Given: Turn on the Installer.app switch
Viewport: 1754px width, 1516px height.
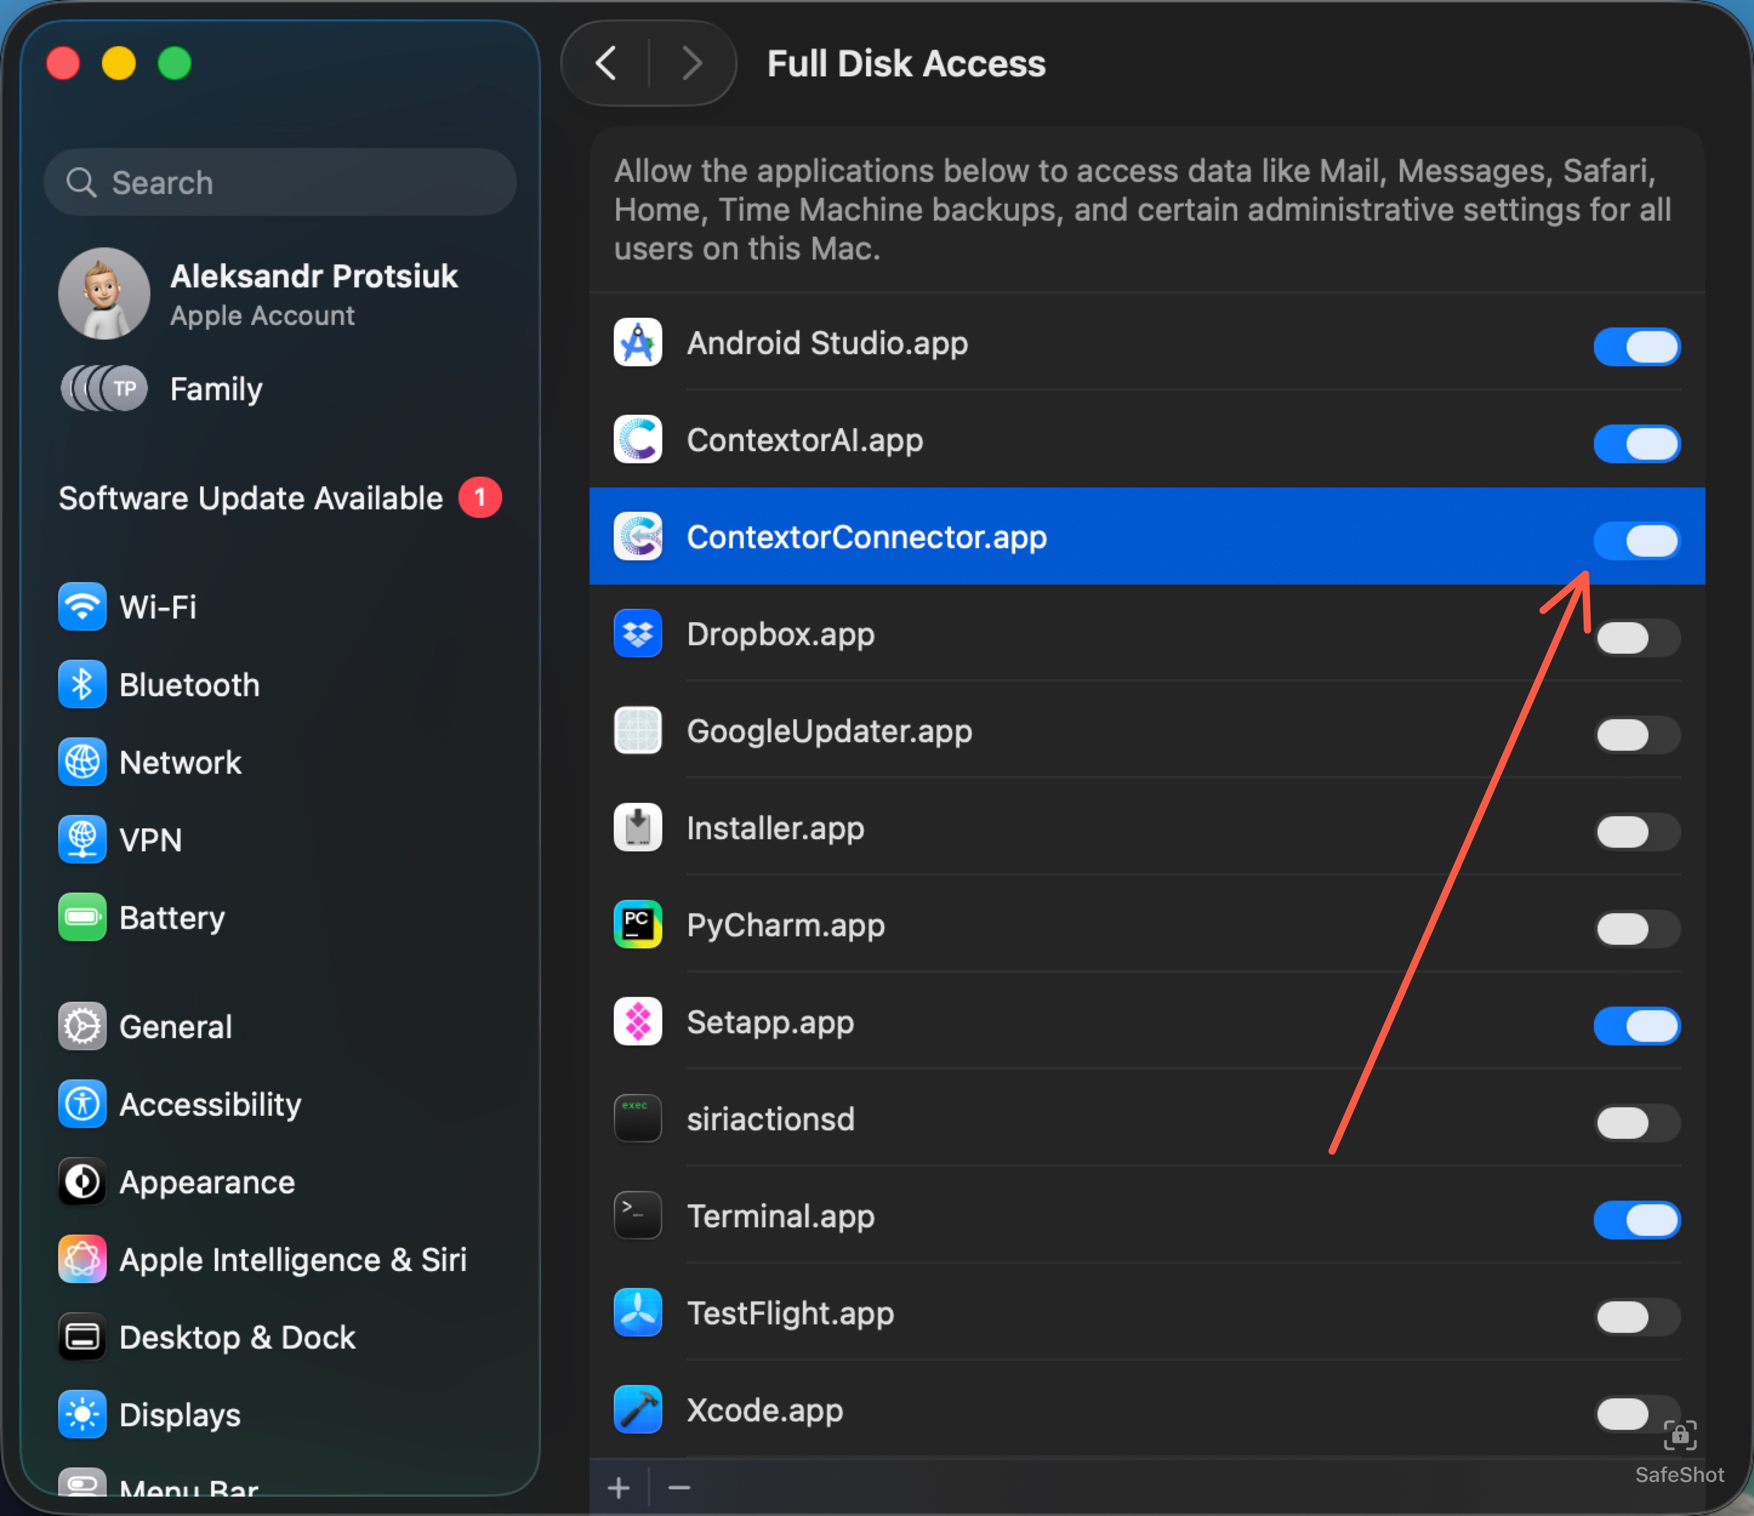Looking at the screenshot, I should pyautogui.click(x=1637, y=832).
